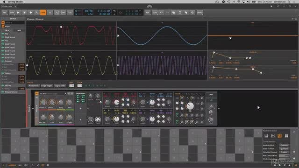
Task: Click the Velocity modulator icon
Action: [3, 85]
